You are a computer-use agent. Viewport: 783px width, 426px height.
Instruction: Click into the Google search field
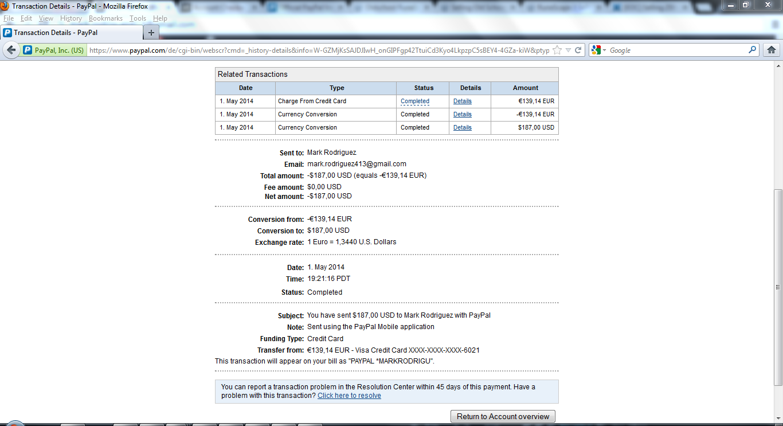(x=678, y=50)
